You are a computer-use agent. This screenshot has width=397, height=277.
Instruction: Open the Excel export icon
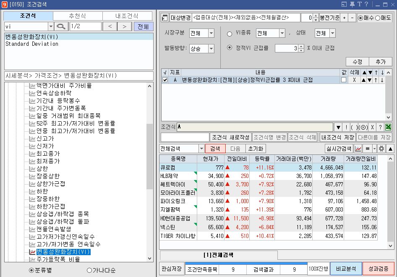pos(389,127)
